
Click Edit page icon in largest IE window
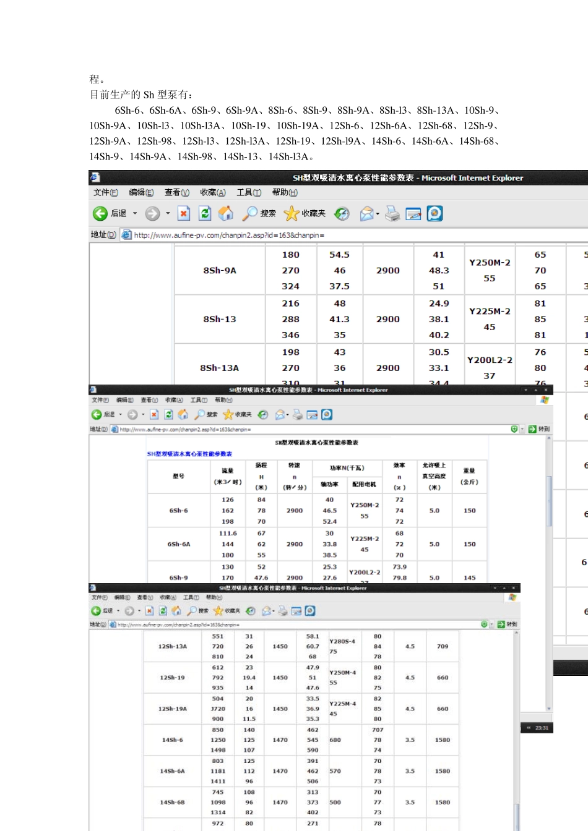[413, 213]
